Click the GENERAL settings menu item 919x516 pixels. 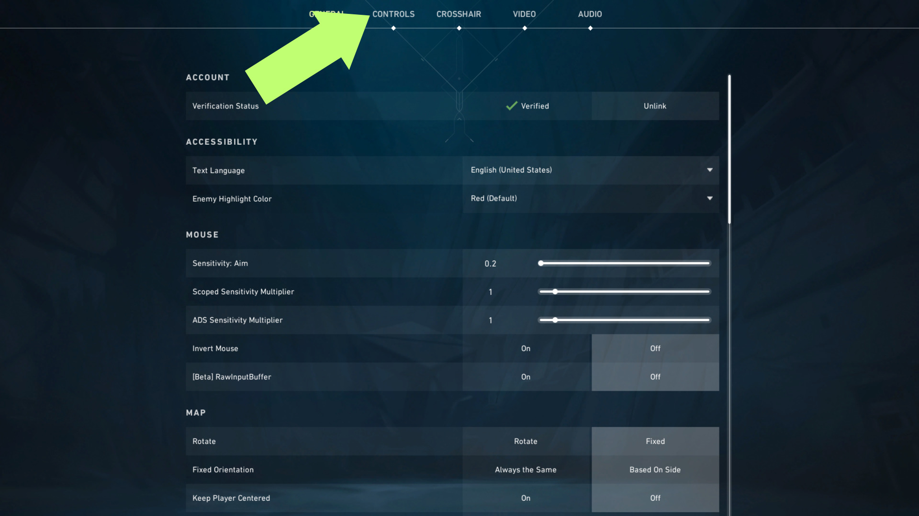pyautogui.click(x=326, y=13)
